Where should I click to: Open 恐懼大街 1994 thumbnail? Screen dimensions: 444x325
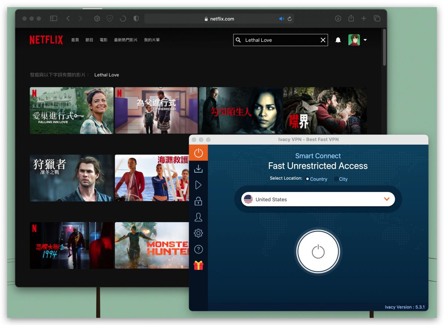coord(72,246)
